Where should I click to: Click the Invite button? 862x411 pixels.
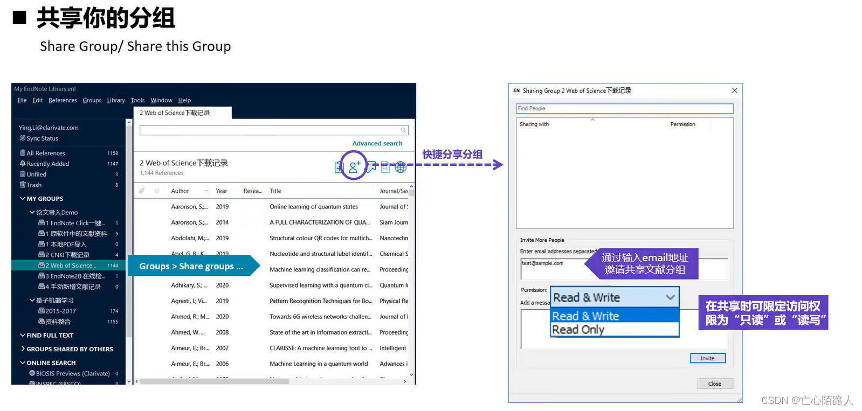[x=707, y=358]
